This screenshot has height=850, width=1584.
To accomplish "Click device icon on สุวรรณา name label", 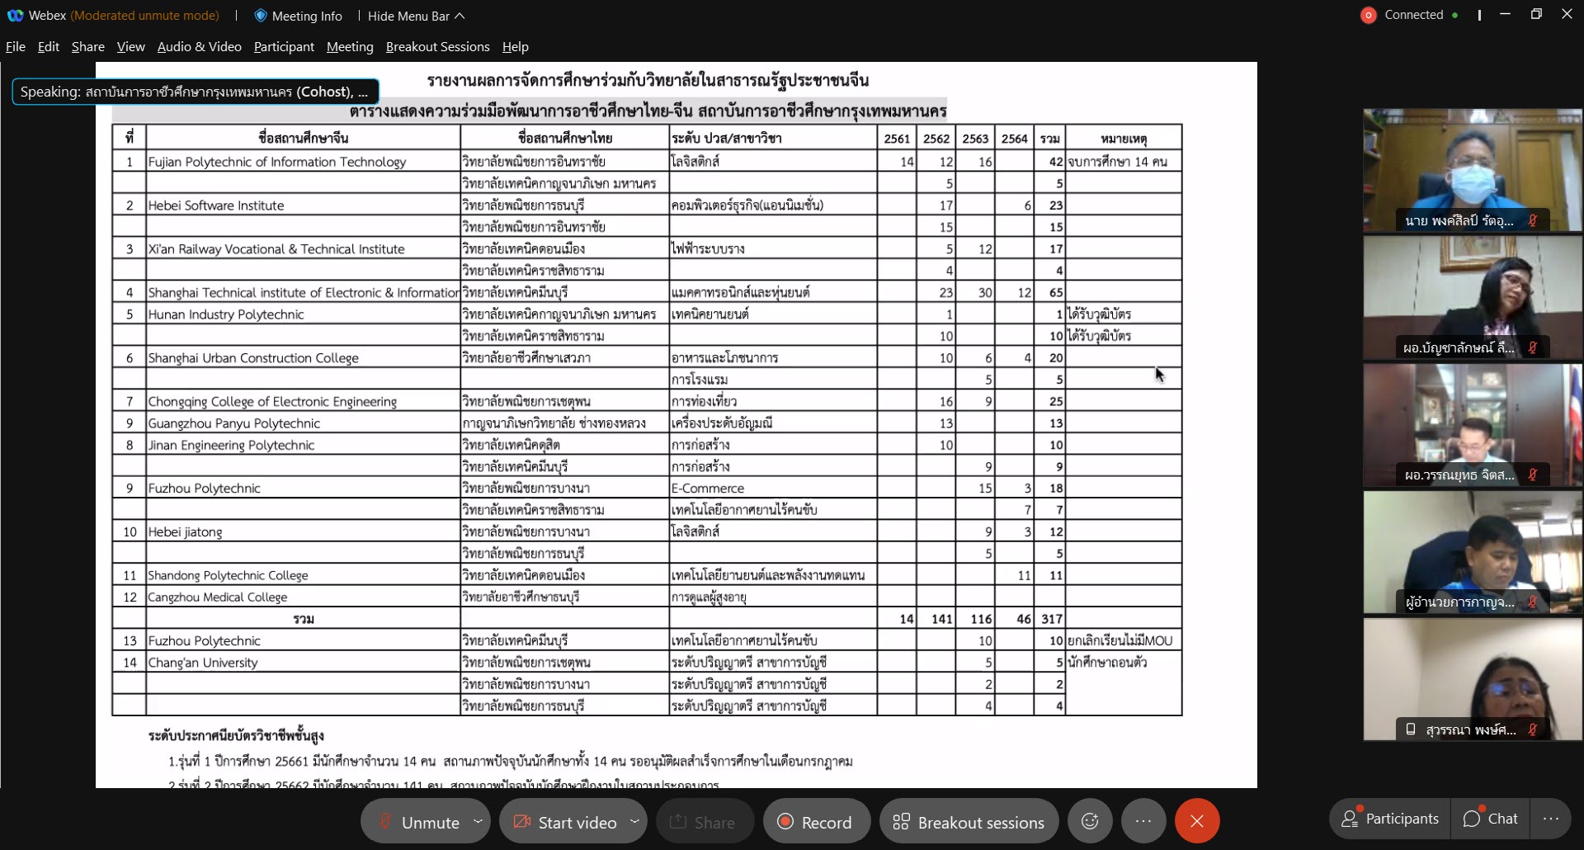I will (1411, 730).
